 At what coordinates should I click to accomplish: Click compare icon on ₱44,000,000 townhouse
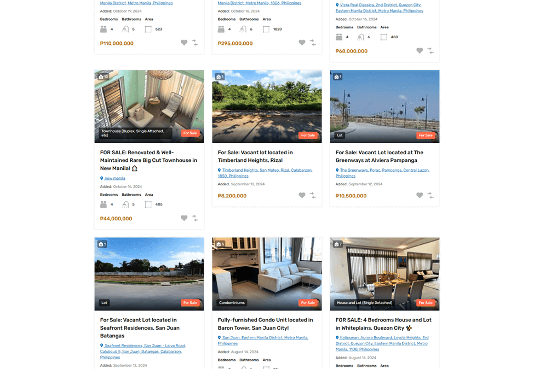point(195,218)
